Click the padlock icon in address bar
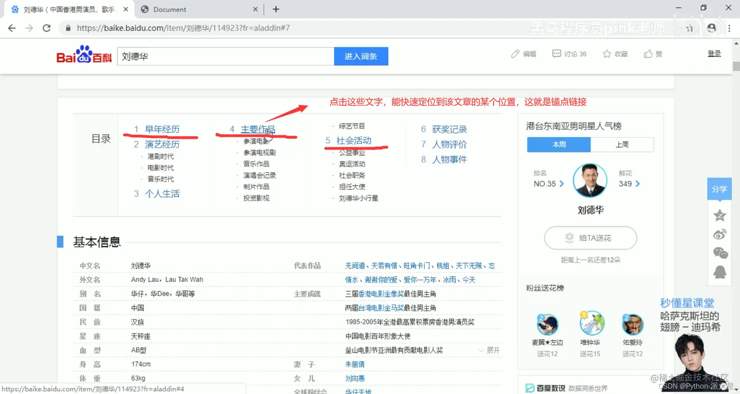This screenshot has width=740, height=394. point(69,28)
